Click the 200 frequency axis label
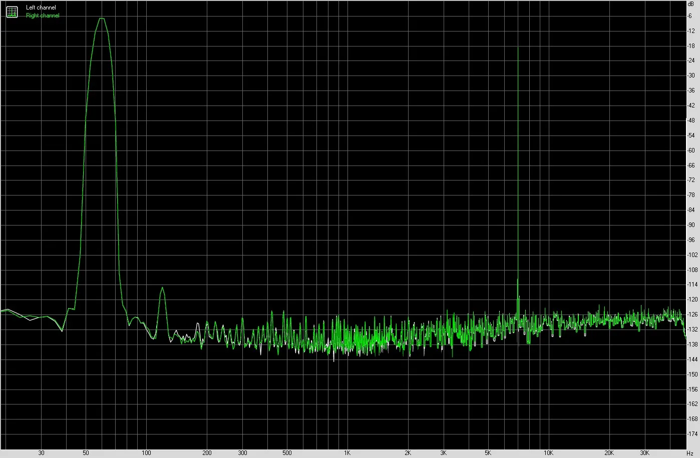 click(x=207, y=453)
